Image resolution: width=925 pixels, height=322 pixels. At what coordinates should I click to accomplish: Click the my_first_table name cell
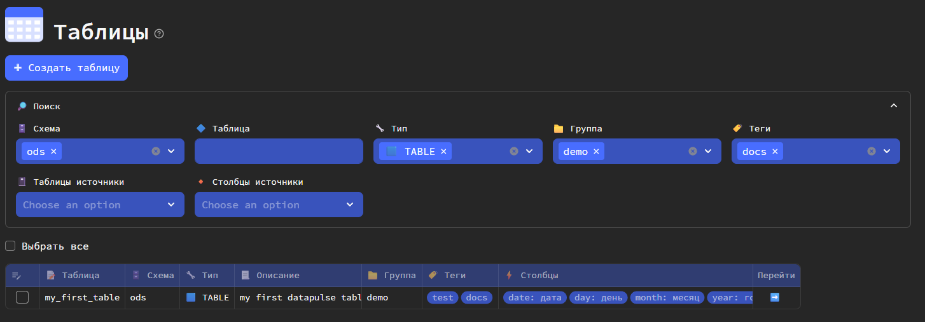pyautogui.click(x=82, y=297)
